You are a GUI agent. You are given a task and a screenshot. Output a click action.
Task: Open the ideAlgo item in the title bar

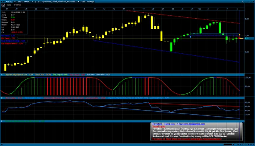click(x=90, y=1)
